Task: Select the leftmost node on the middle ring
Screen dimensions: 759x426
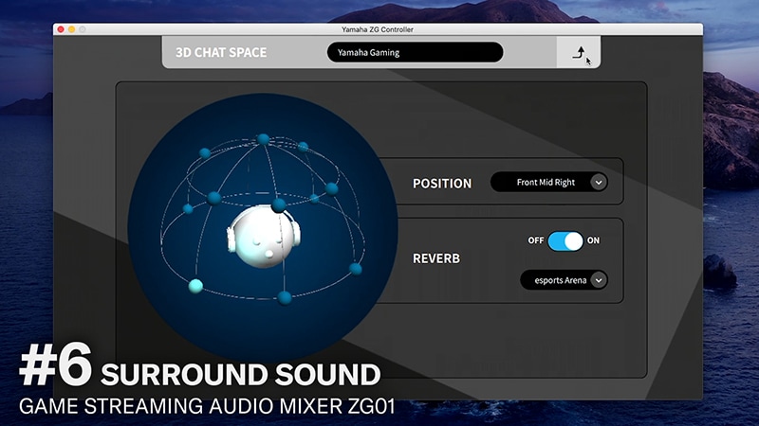Action: pos(188,207)
